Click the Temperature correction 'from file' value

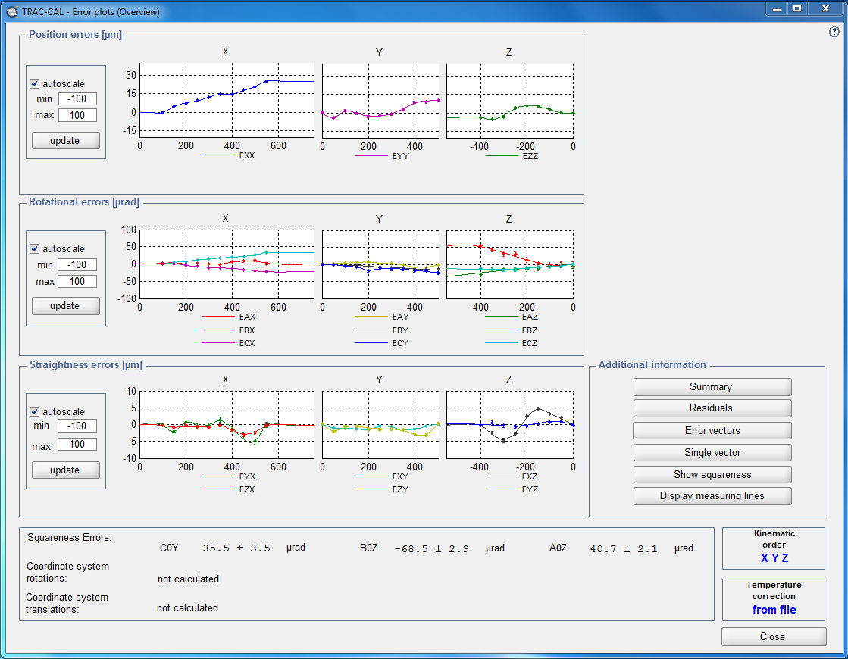click(774, 610)
